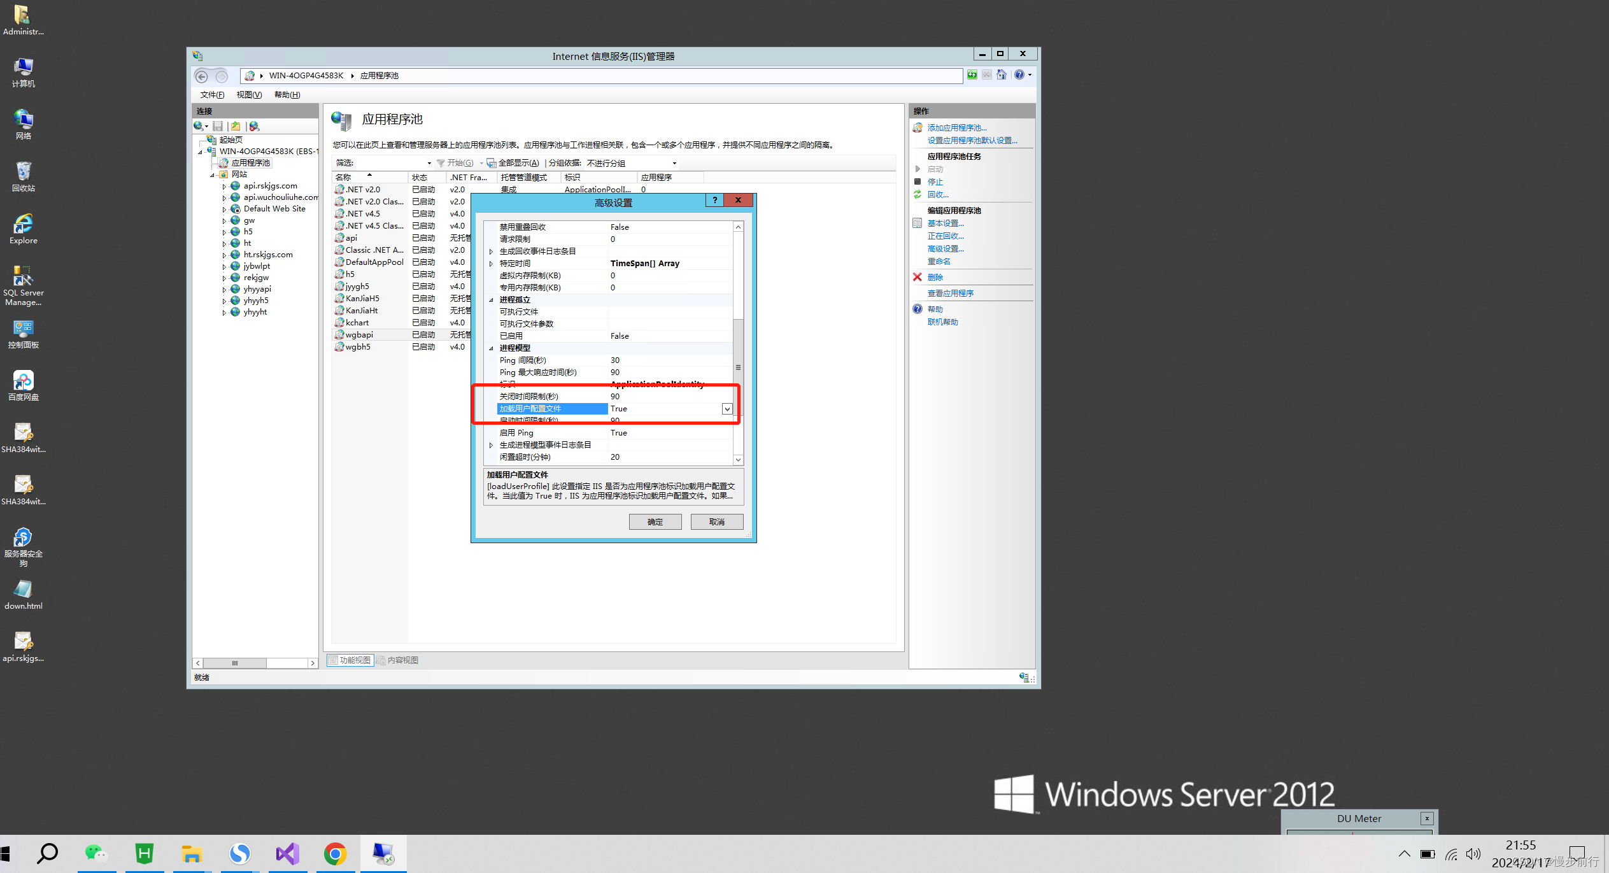Click the refresh icon in the address bar
Viewport: 1609px width, 873px height.
coord(972,75)
